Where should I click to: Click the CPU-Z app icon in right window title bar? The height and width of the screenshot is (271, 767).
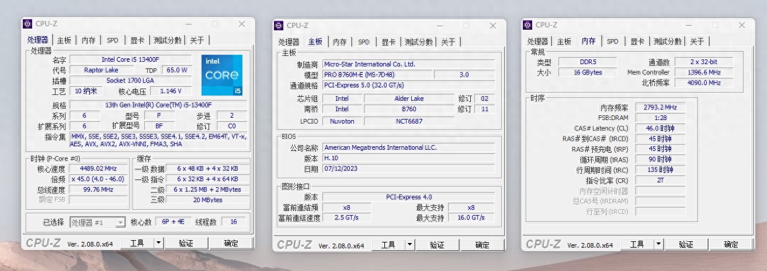(x=527, y=25)
